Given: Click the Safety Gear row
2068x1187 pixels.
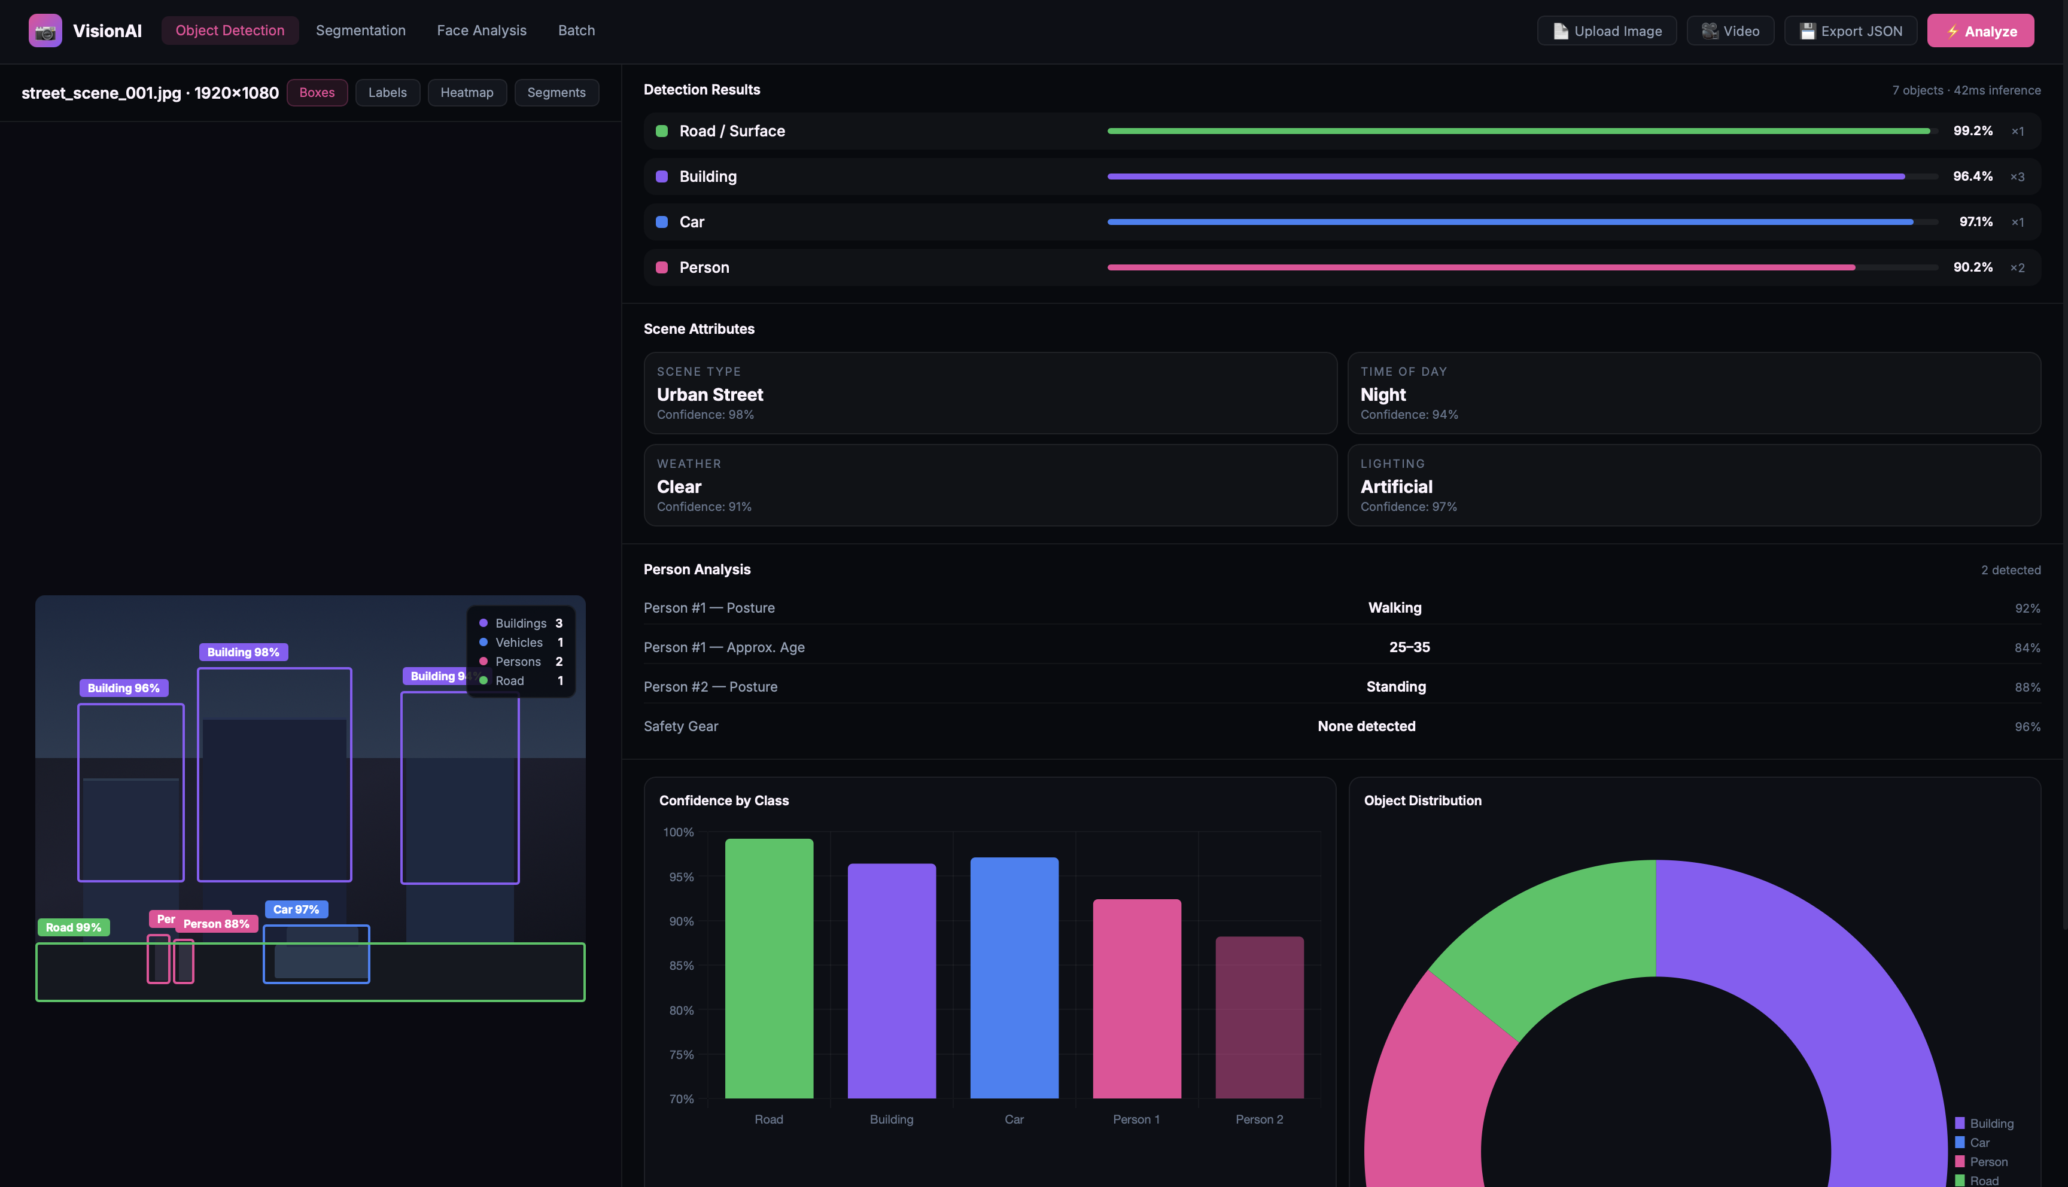Looking at the screenshot, I should click(1343, 726).
